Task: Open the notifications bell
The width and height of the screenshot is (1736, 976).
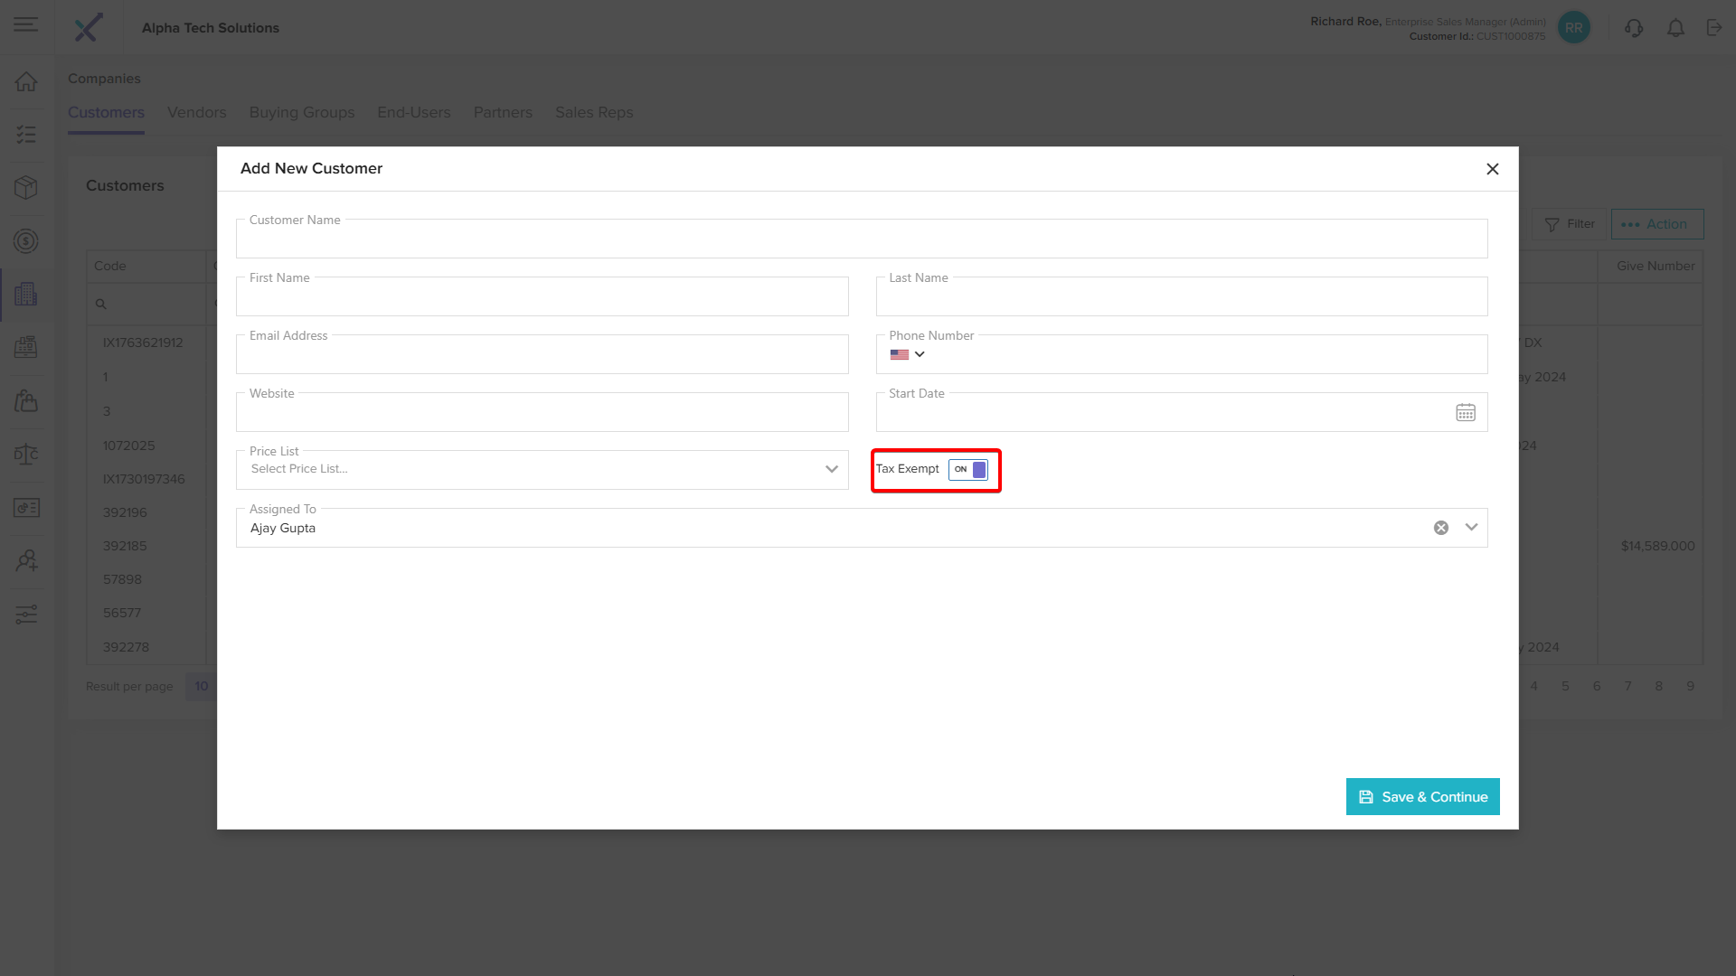Action: point(1675,28)
